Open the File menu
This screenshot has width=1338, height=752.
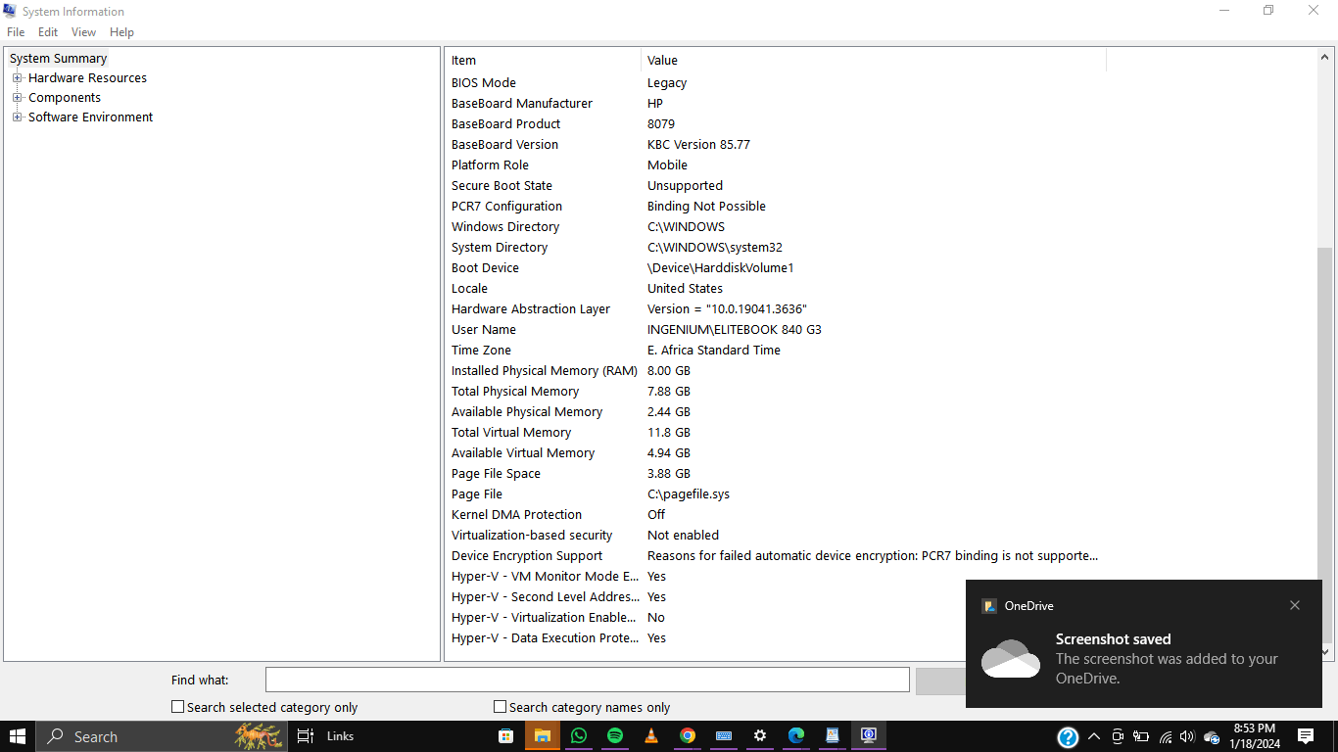coord(16,32)
